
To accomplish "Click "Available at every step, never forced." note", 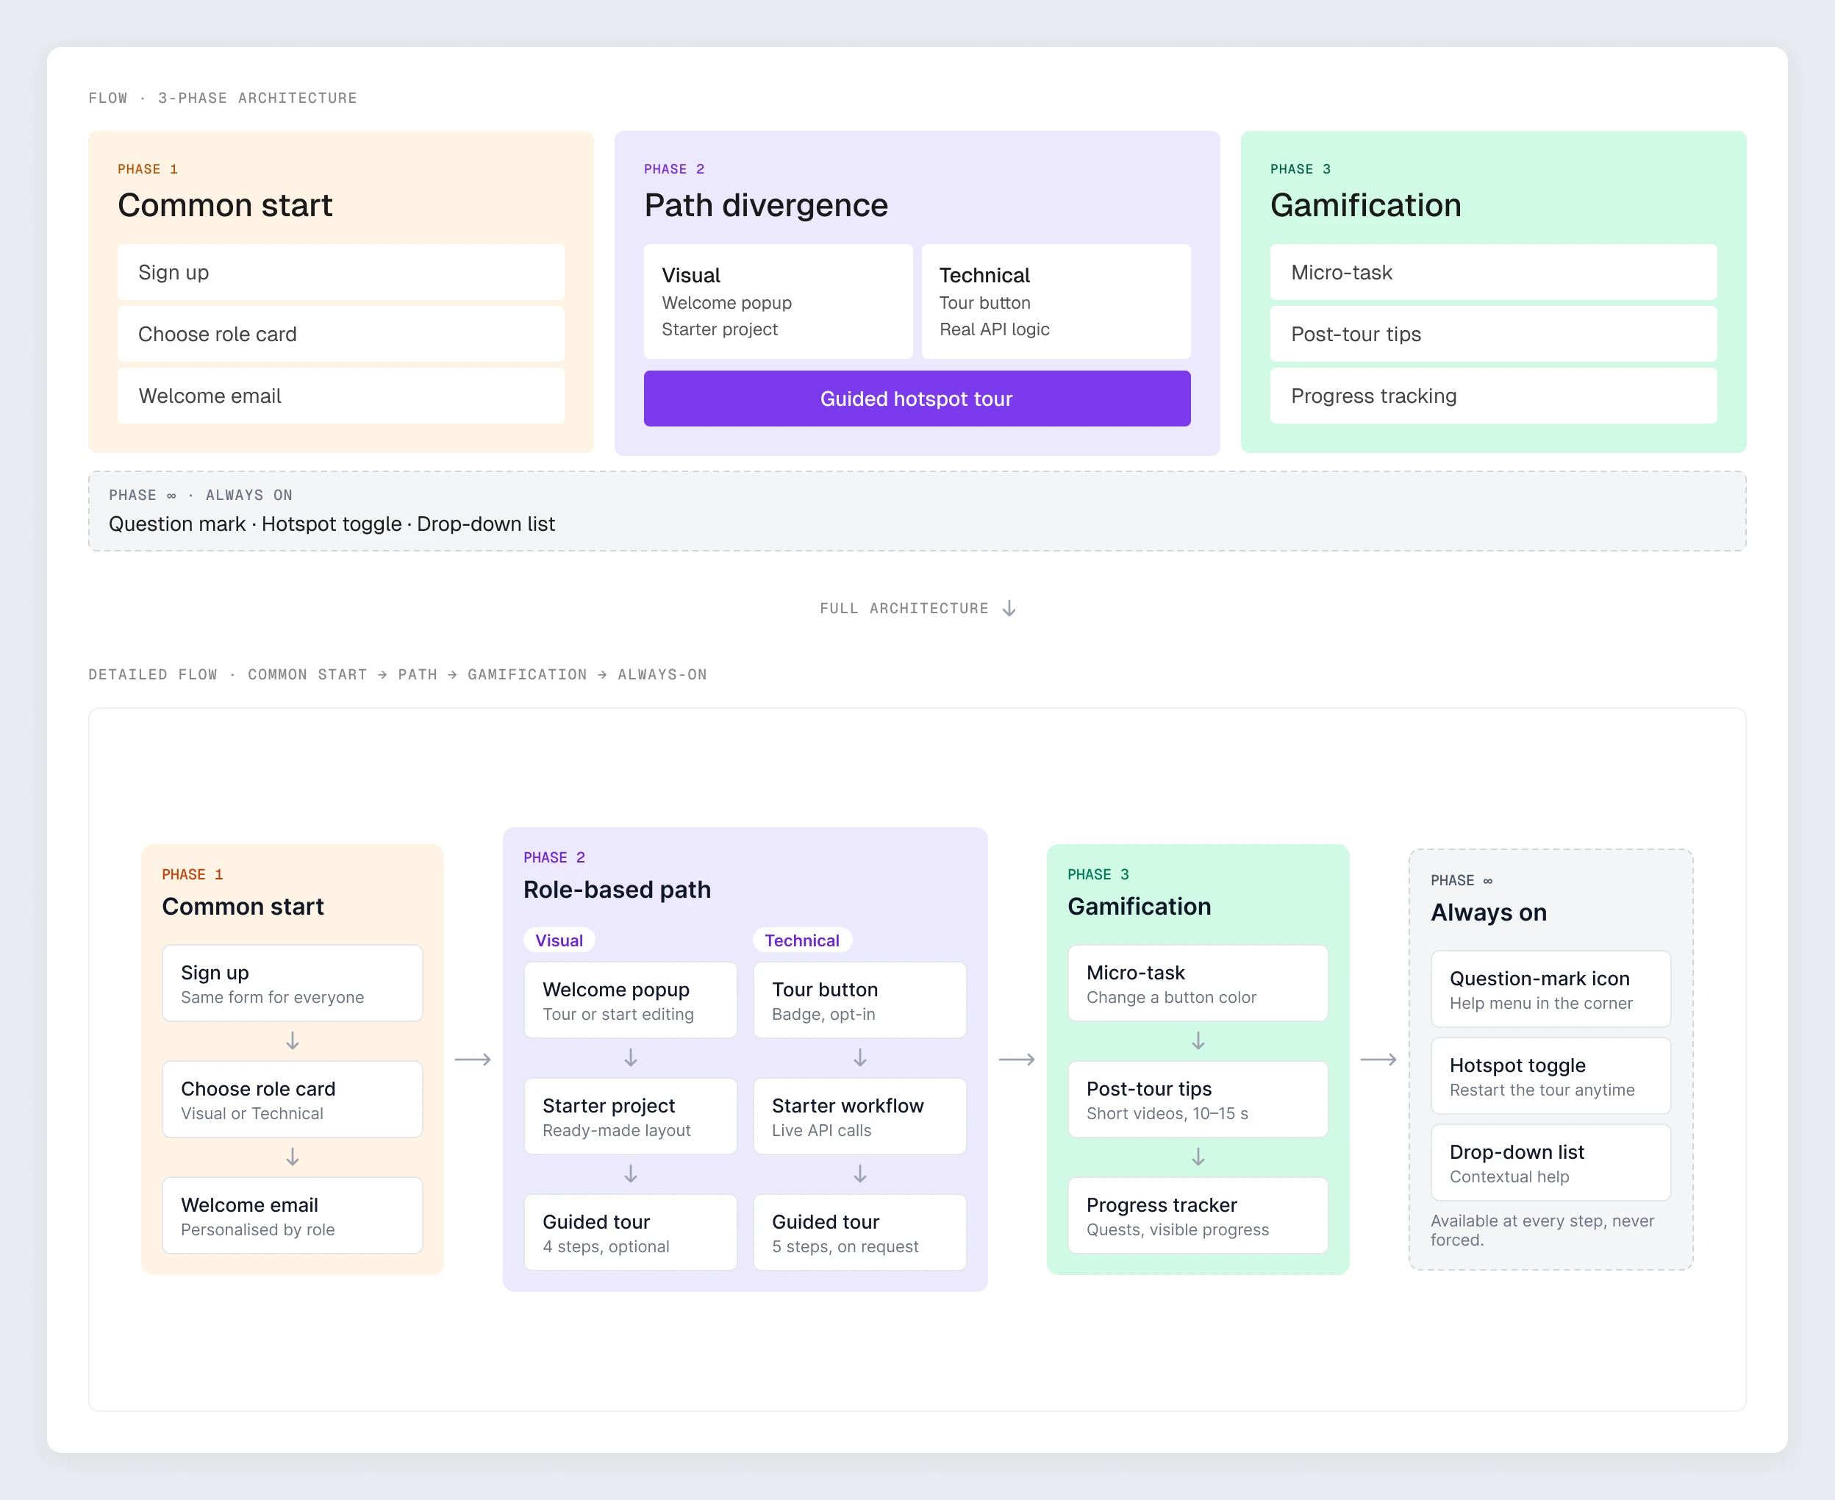I will [1542, 1229].
